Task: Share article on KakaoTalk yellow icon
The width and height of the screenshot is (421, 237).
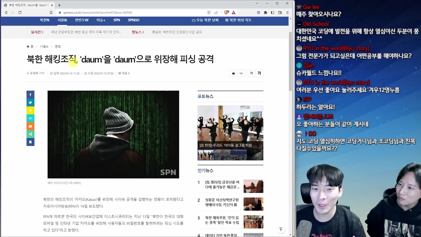Action: point(30,110)
